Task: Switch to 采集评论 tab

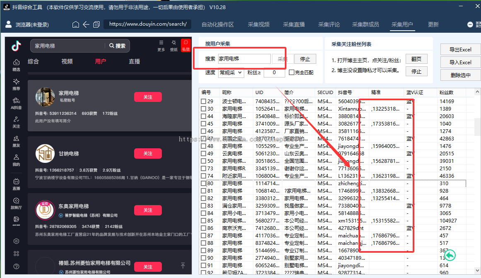Action: (329, 24)
